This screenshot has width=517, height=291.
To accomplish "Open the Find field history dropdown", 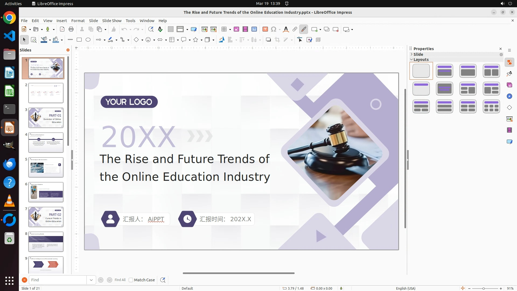I will tap(91, 280).
